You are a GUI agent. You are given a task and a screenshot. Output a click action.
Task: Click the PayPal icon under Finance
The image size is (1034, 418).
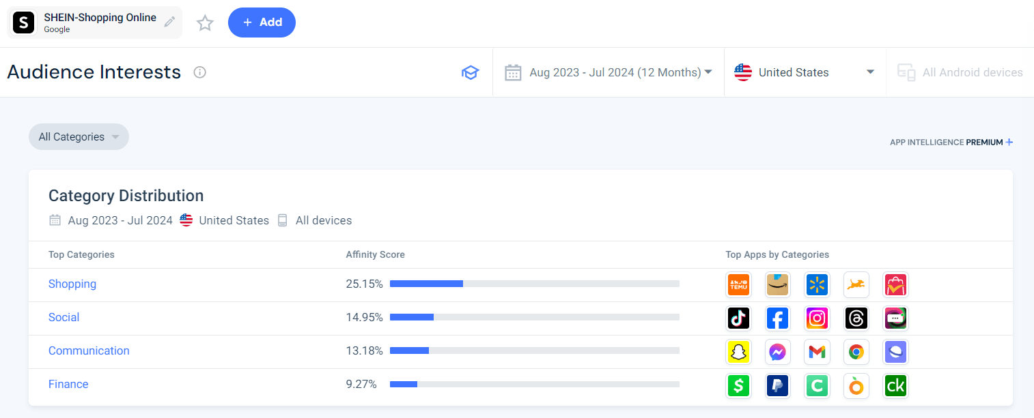[777, 385]
